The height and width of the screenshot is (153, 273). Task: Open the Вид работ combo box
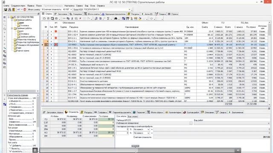coord(269,123)
